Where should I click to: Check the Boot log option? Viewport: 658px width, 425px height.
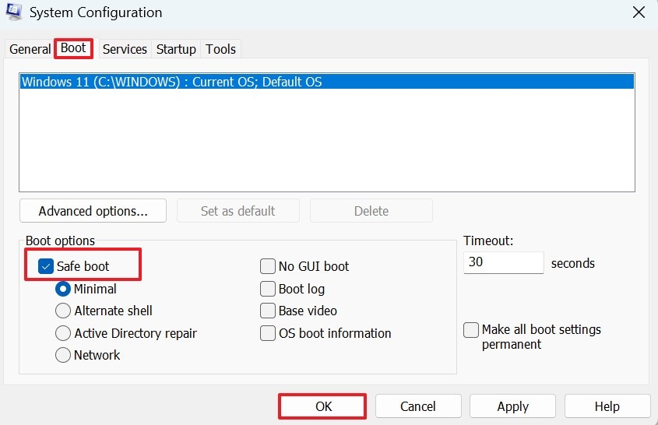tap(268, 289)
